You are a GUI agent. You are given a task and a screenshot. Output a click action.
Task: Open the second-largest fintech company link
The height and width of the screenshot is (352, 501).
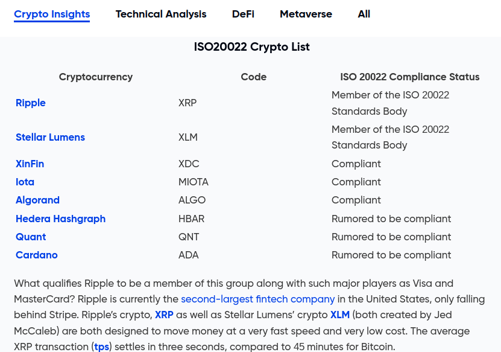tap(258, 299)
